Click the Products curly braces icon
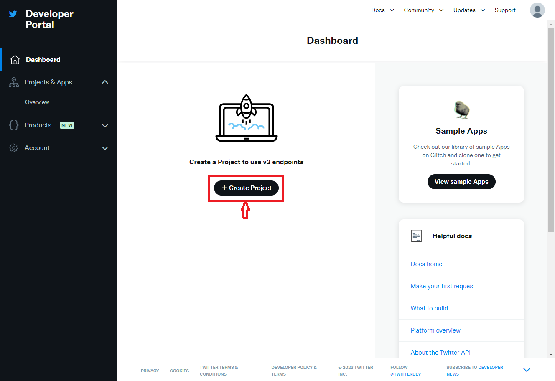The width and height of the screenshot is (555, 381). click(x=14, y=125)
